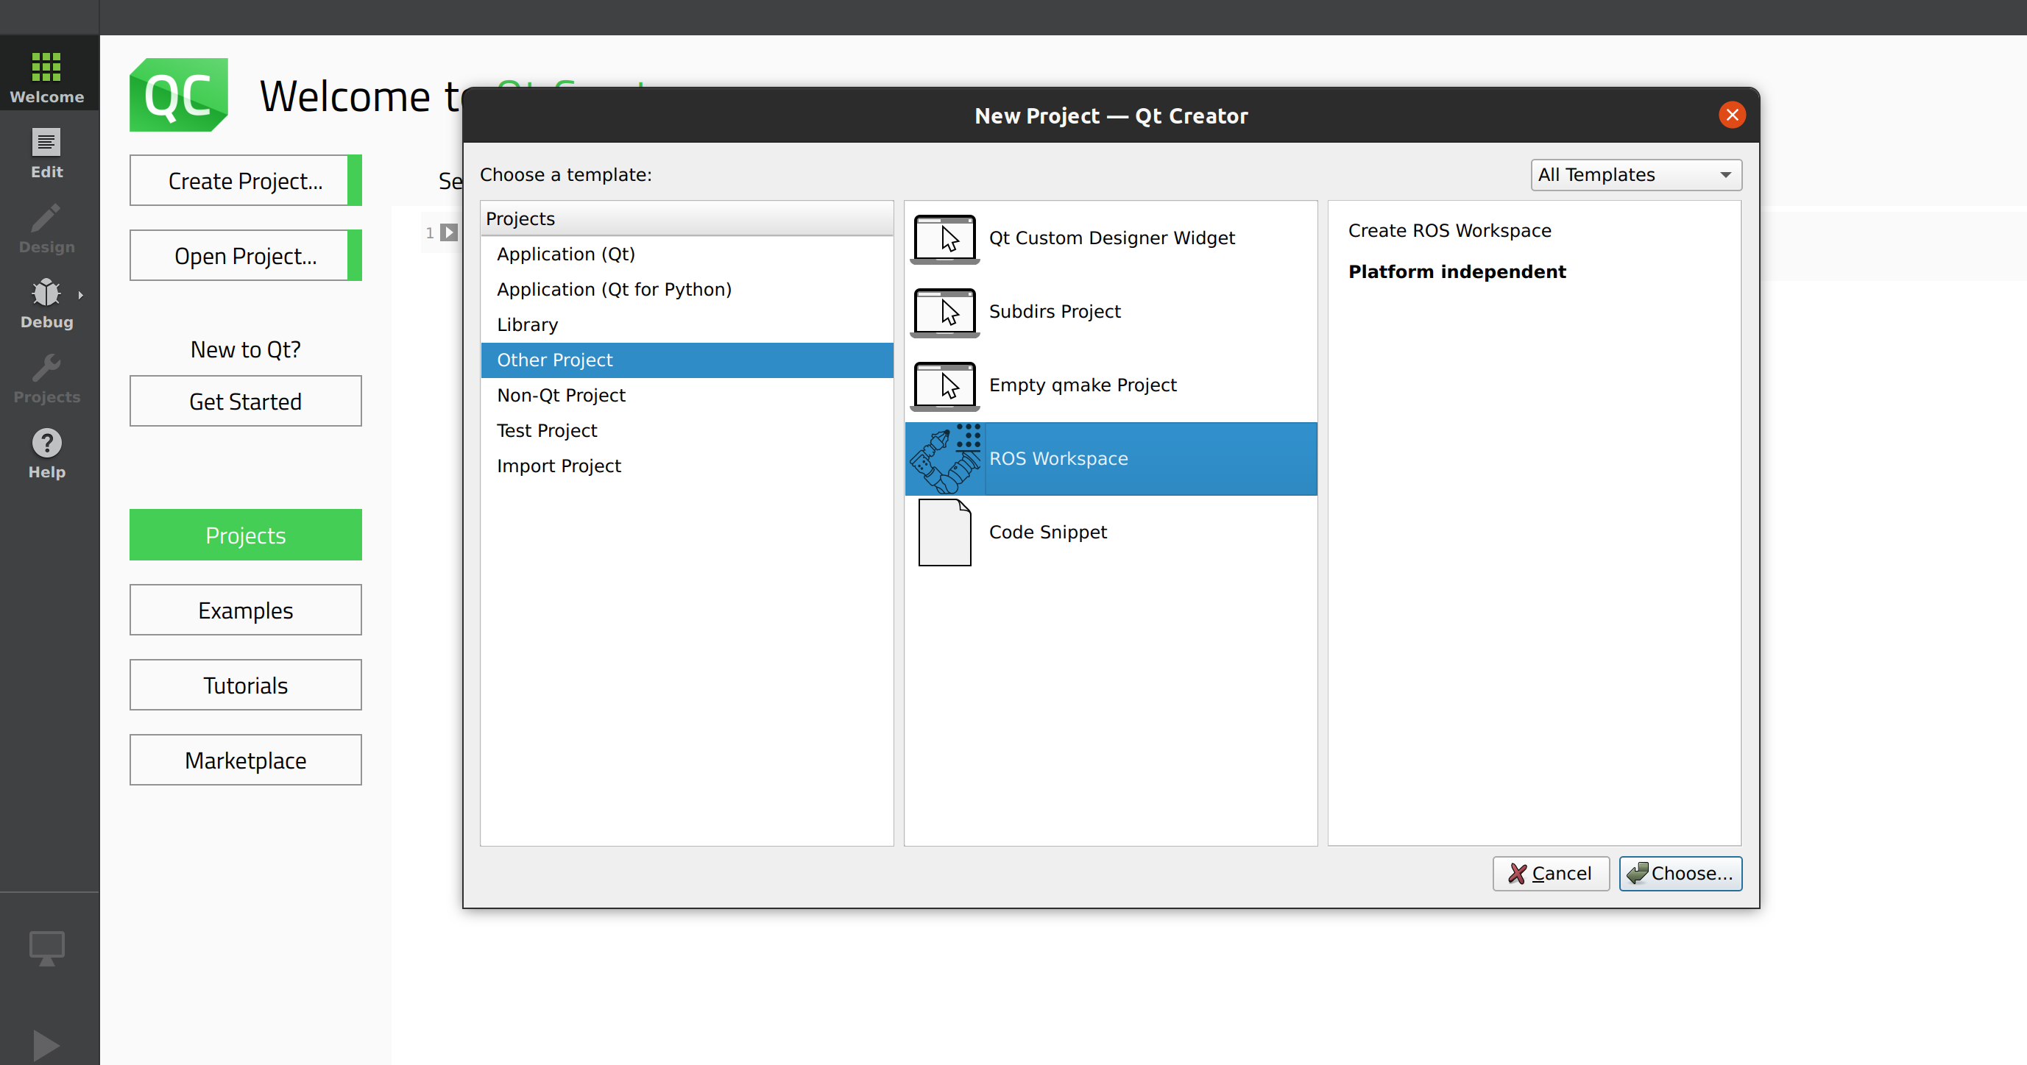The height and width of the screenshot is (1065, 2027).
Task: Open Debug mode with the bug icon
Action: click(46, 293)
